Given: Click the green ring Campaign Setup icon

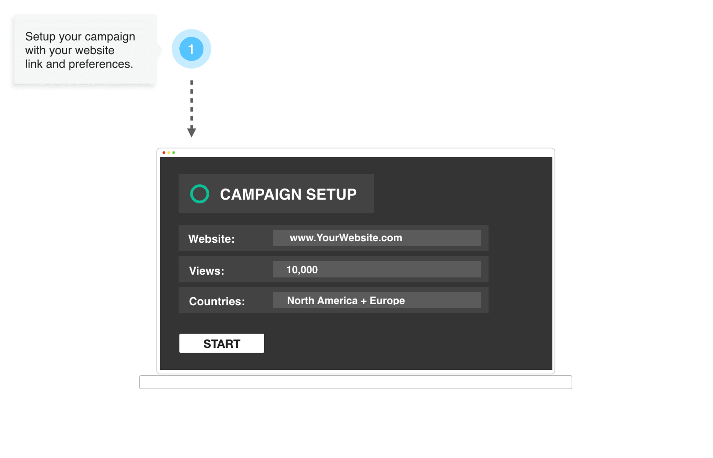Looking at the screenshot, I should coord(200,194).
